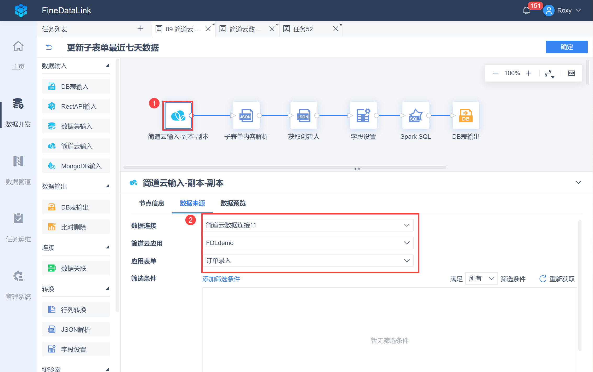Open the notification bell
The width and height of the screenshot is (593, 372).
click(526, 10)
